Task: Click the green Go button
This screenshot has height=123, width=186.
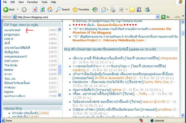Action: coord(165,17)
